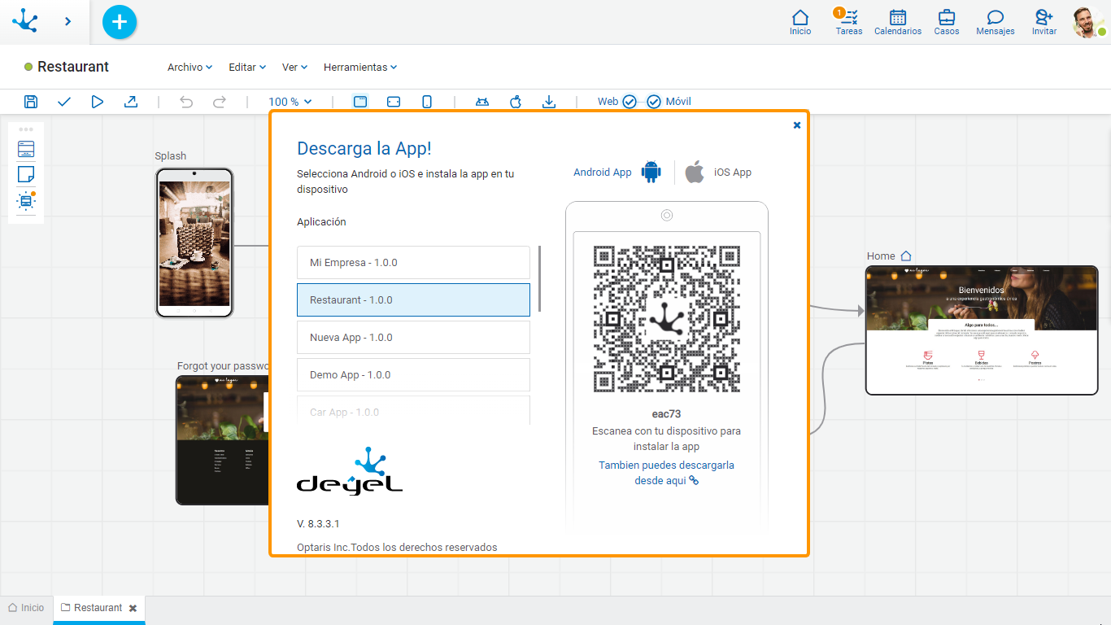Viewport: 1111px width, 625px height.
Task: Select the tablet view icon in toolbar
Action: coord(394,102)
